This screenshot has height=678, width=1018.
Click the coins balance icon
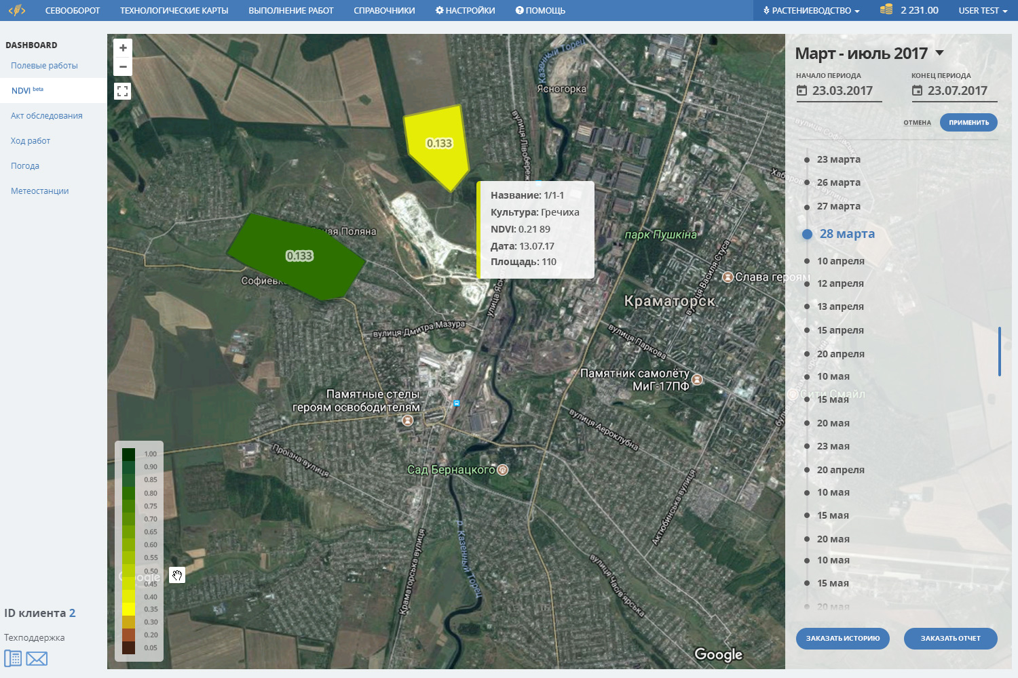[x=886, y=9]
